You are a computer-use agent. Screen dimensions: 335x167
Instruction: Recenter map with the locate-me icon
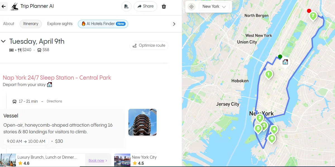coord(192,7)
